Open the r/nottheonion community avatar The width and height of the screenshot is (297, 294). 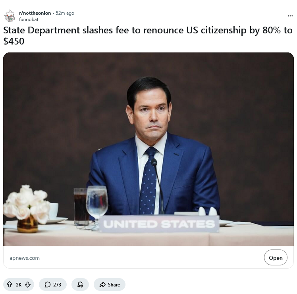[x=10, y=16]
